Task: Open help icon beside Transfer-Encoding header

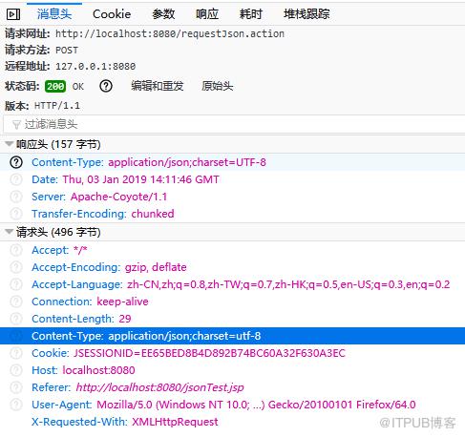Action: tap(16, 214)
